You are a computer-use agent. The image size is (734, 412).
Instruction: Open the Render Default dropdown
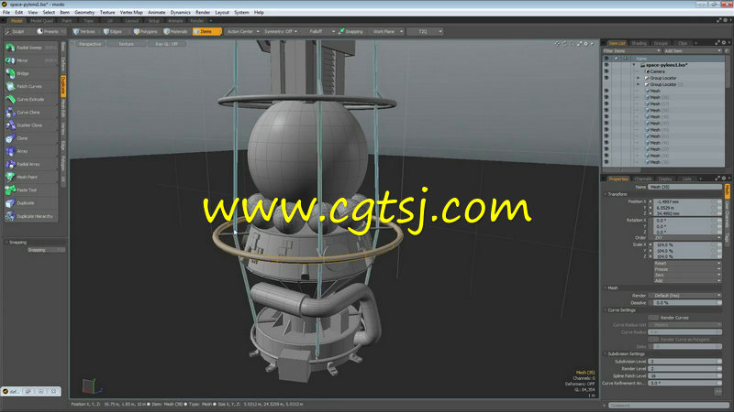[x=685, y=296]
